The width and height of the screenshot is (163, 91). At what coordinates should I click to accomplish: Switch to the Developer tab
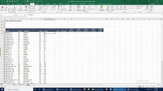[48, 4]
